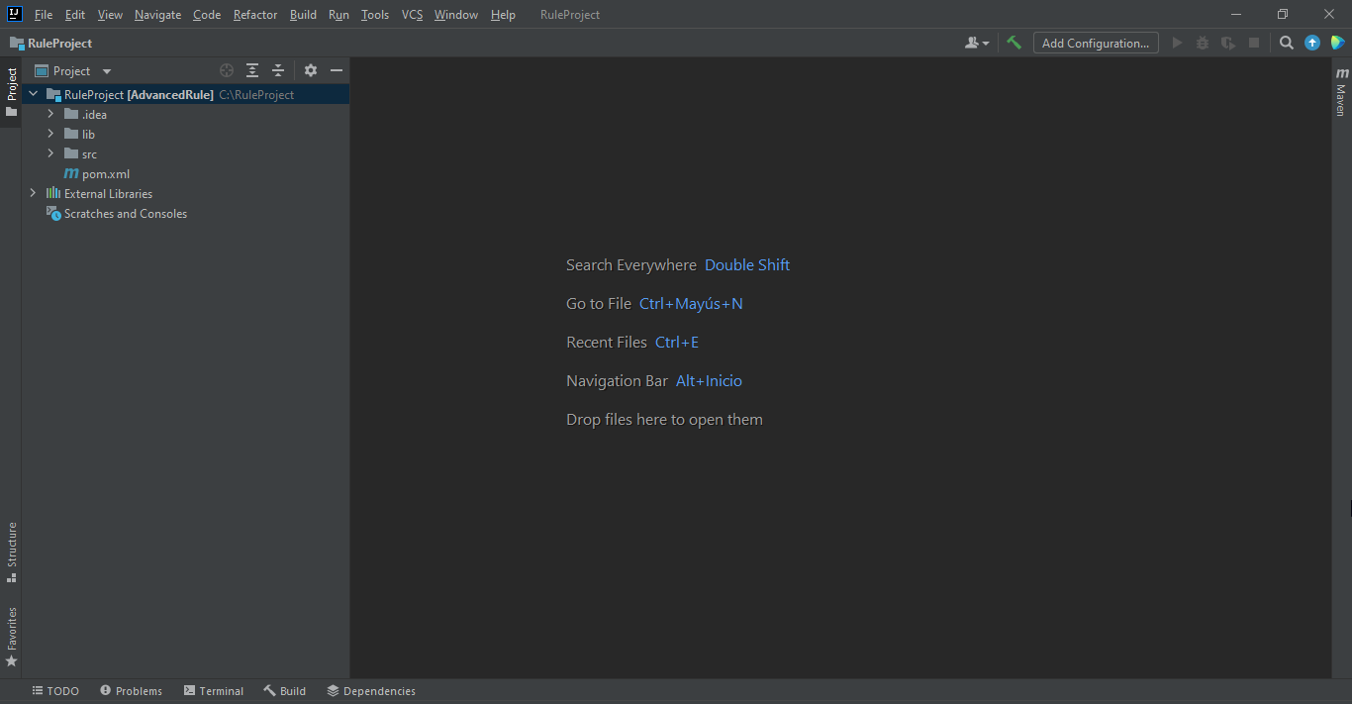Expand the src folder
Screen dimensions: 1352x704
[50, 153]
